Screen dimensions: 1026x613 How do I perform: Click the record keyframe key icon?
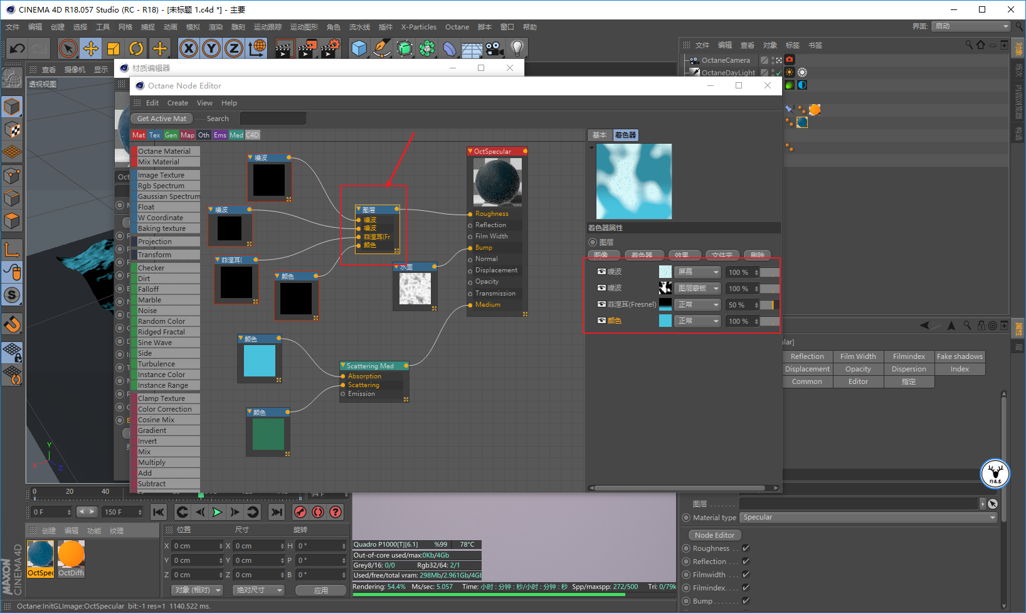[x=300, y=512]
